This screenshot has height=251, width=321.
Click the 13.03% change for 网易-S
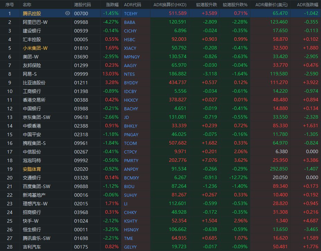click(x=111, y=74)
